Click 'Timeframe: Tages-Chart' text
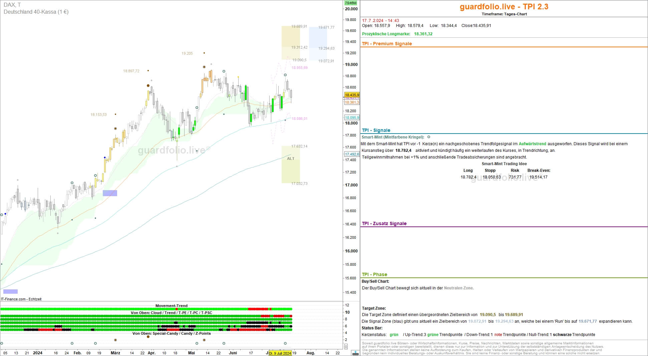Screen dimensions: 648x356 pos(504,14)
